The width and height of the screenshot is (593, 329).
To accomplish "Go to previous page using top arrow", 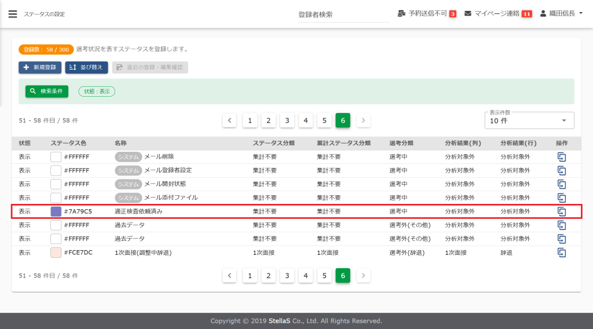I will point(229,120).
